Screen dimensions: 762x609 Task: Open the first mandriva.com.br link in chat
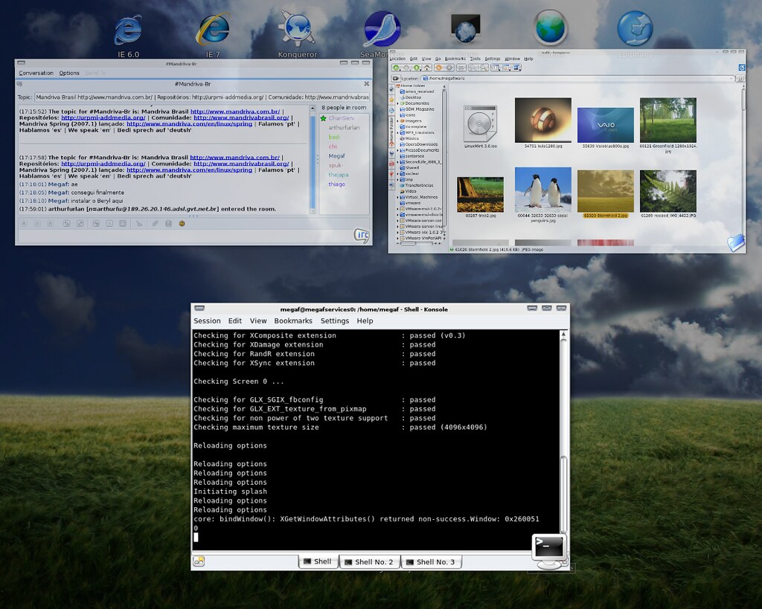pos(234,112)
